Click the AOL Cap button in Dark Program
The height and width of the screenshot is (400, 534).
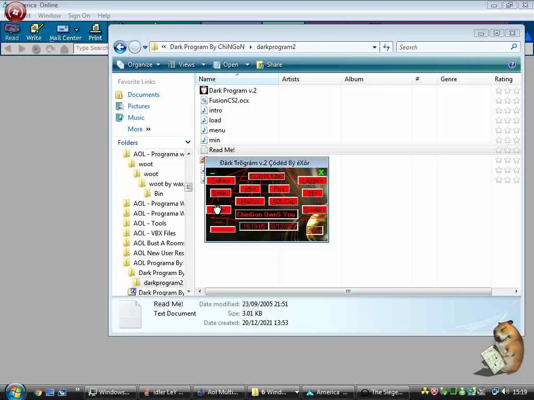[x=283, y=202]
